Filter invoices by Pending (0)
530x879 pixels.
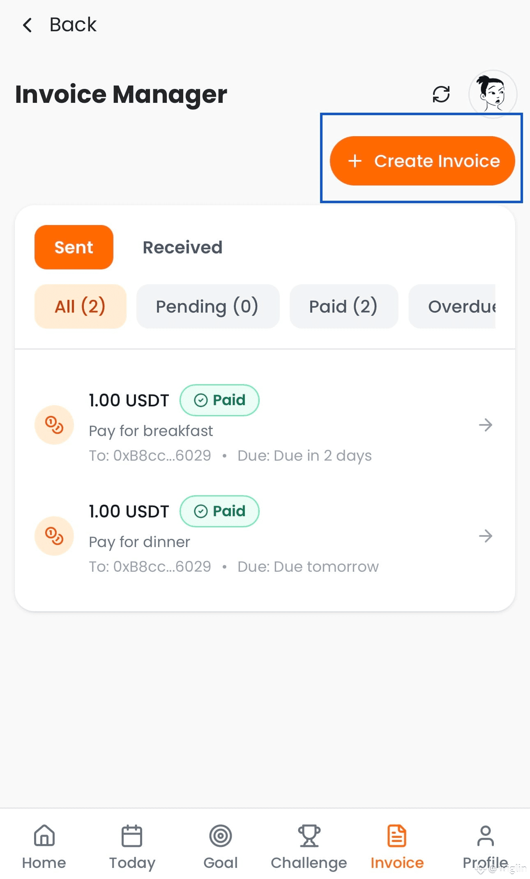[207, 306]
